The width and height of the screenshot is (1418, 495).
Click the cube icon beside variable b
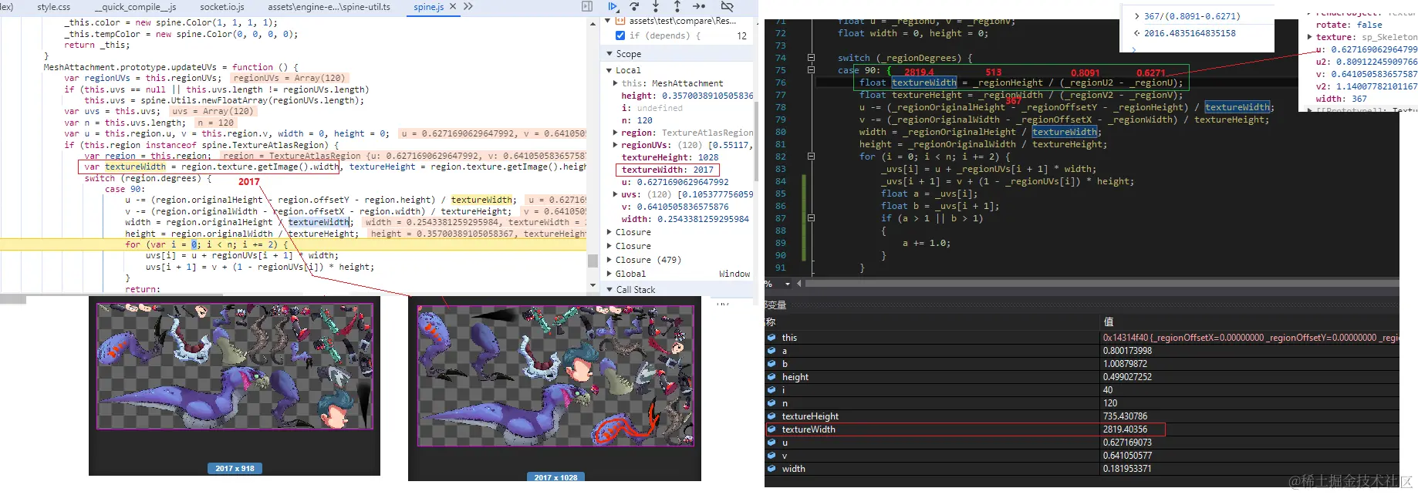pos(771,364)
